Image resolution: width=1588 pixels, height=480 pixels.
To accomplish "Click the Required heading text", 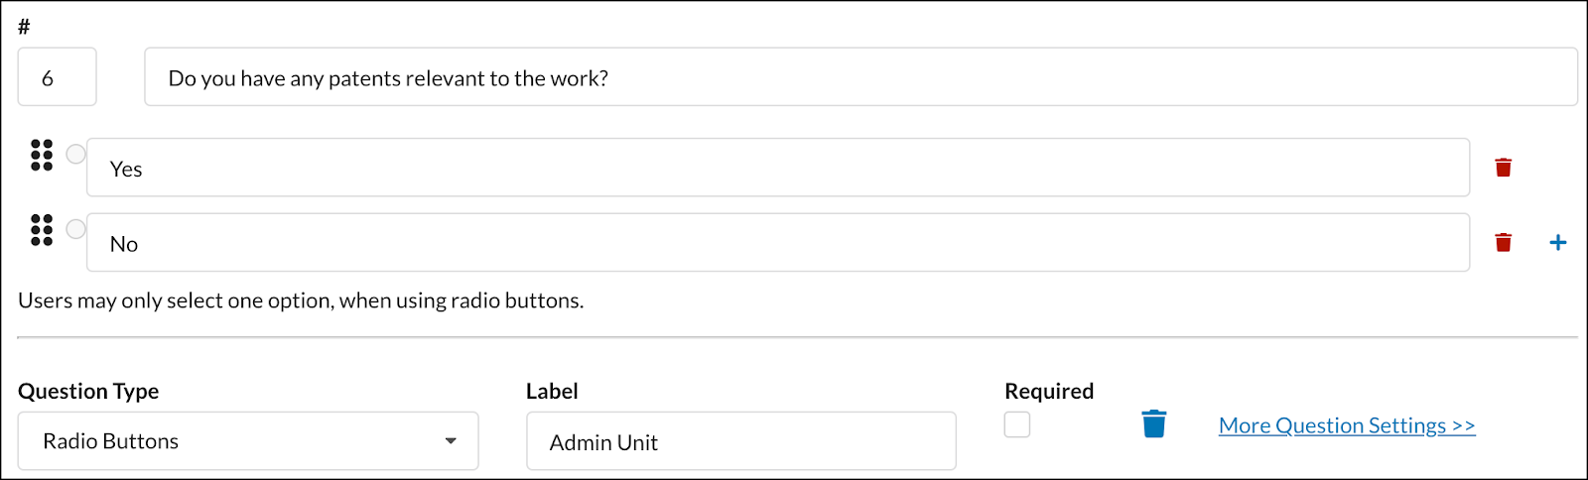I will coord(1049,391).
